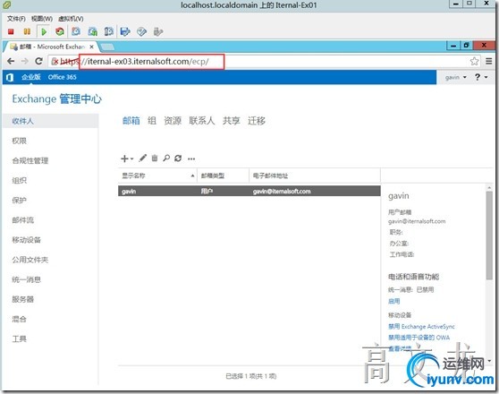This screenshot has width=499, height=394.
Task: Click the 企业版 link
Action: pos(31,77)
